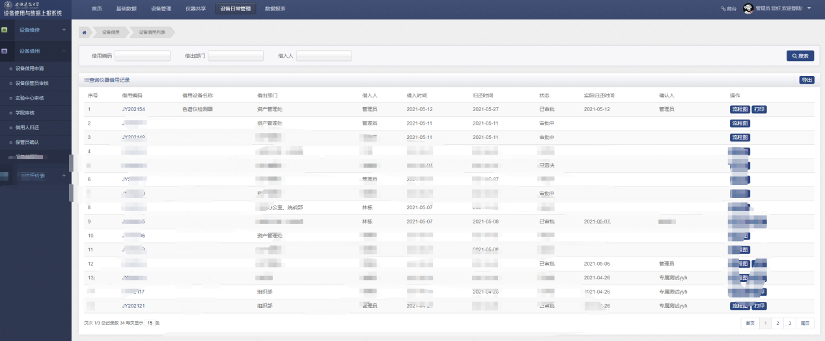Switch to the 数据报表 top menu
This screenshot has width=825, height=341.
click(x=275, y=8)
